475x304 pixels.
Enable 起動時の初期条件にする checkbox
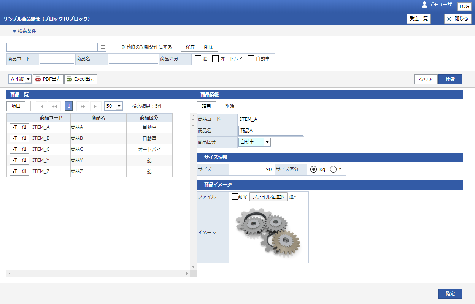click(117, 47)
